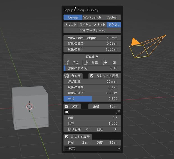Click view 範囲の開始 0.01 m field
Screen dimensions: 174x159
click(92, 44)
